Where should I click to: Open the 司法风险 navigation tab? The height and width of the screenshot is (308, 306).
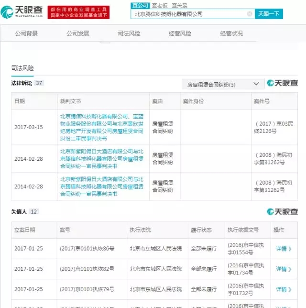click(x=129, y=33)
